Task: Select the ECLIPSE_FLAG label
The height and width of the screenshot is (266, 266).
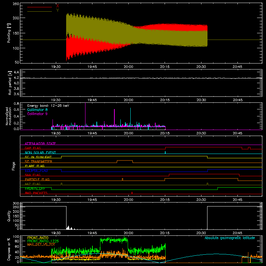Action: [x=36, y=171]
